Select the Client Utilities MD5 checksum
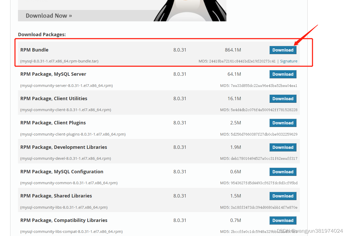Screen dimensions: 347x236 coord(264,110)
